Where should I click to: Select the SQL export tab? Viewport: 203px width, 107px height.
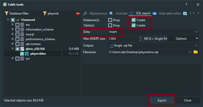tap(140, 13)
